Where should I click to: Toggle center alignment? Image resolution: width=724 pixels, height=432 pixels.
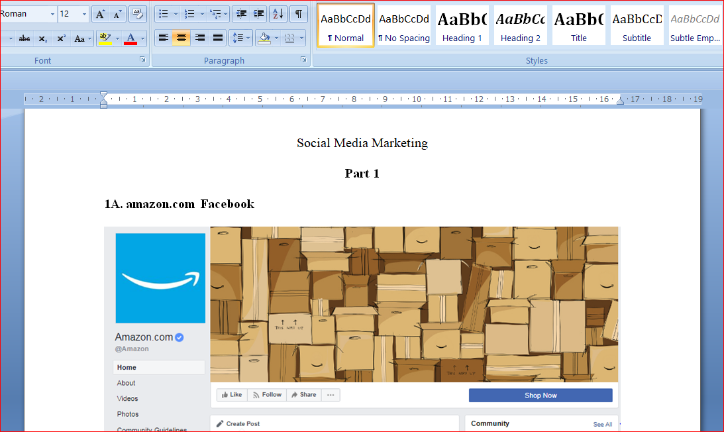tap(181, 38)
